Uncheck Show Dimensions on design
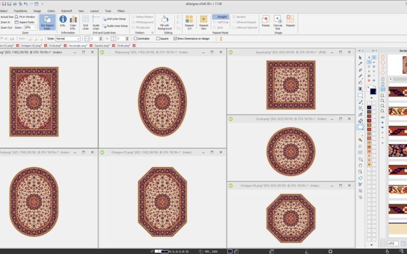Viewport: 407px width, 254px height. coord(176,39)
